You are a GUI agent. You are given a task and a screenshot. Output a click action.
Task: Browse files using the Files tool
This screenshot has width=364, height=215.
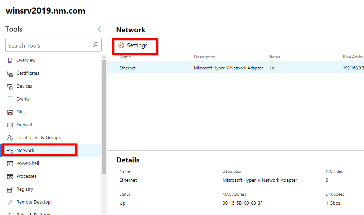tap(22, 112)
